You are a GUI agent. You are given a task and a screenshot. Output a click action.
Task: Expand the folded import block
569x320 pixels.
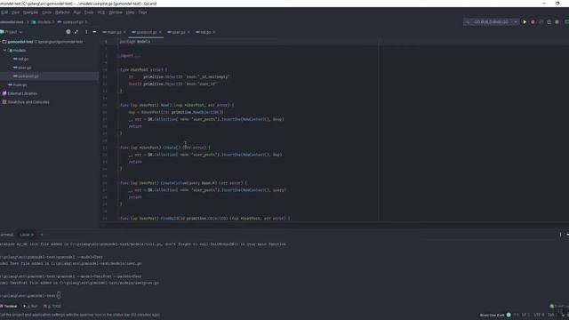(x=137, y=56)
